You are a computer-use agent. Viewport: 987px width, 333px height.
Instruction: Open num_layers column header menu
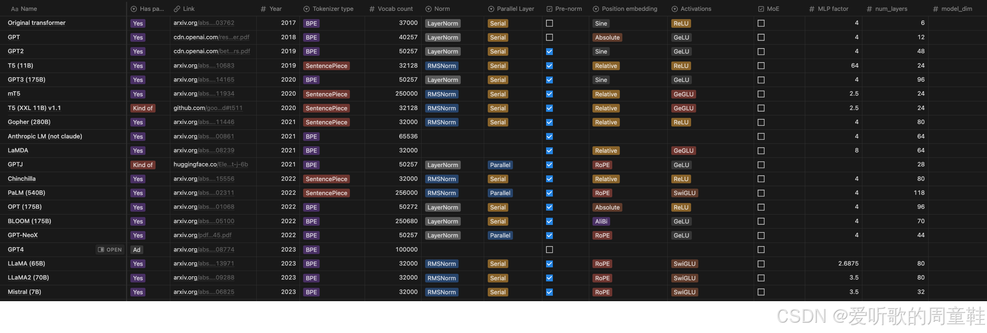tap(895, 9)
